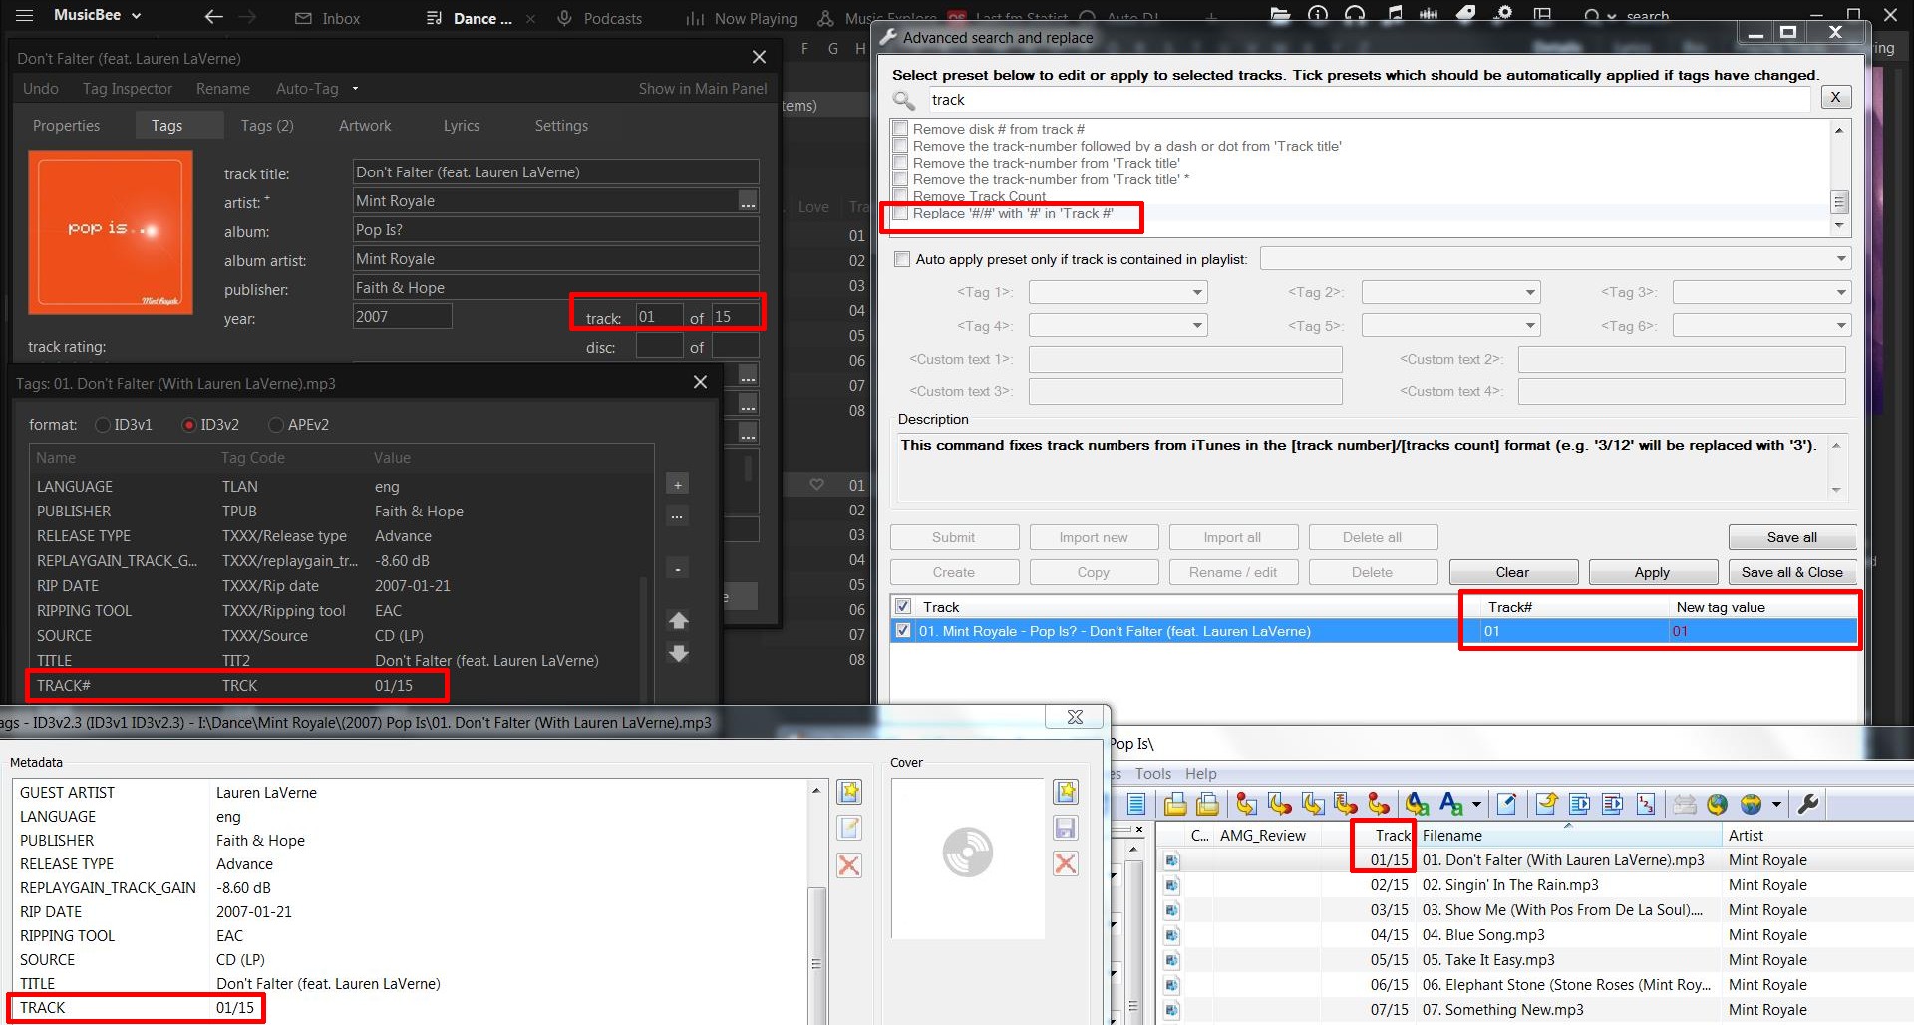The height and width of the screenshot is (1025, 1914).
Task: Edit the selected metadata field
Action: [849, 828]
